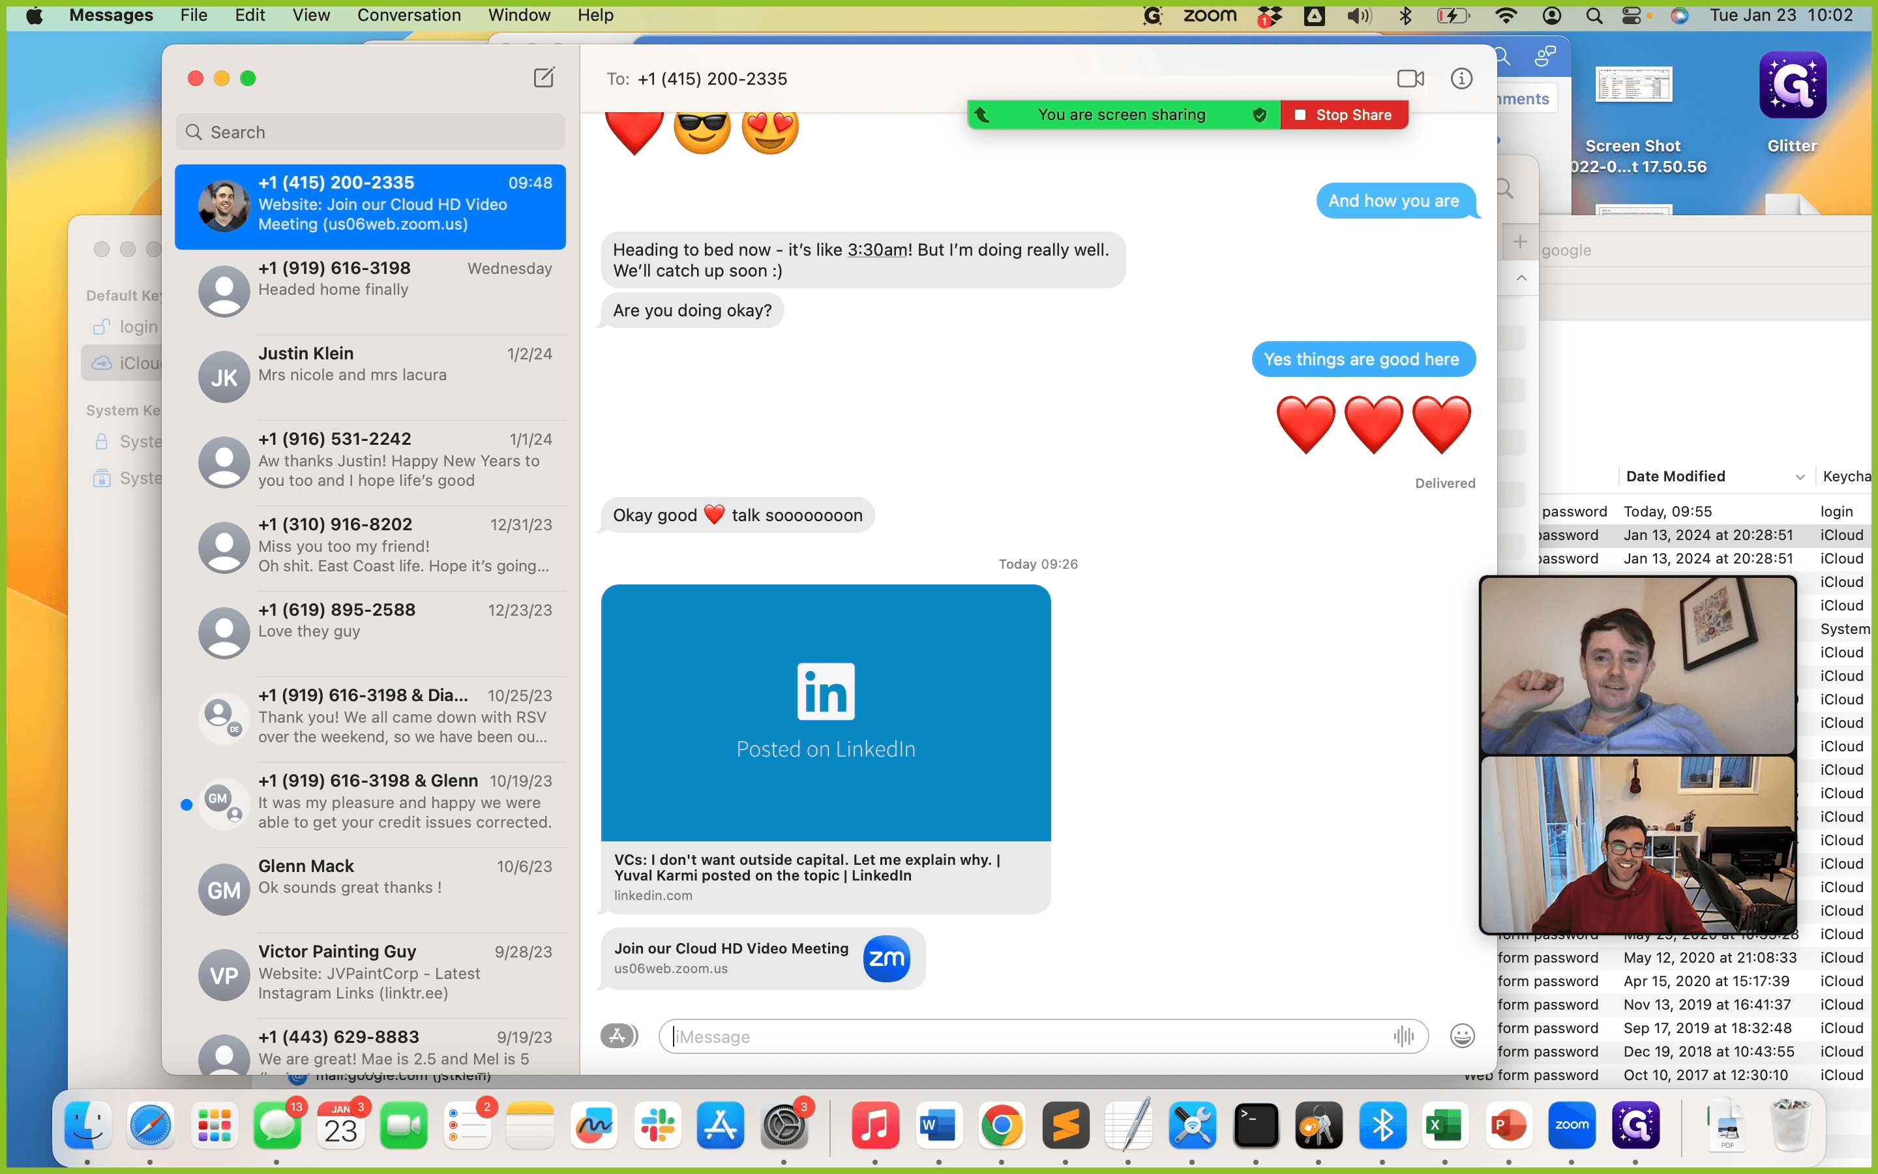The height and width of the screenshot is (1174, 1878).
Task: Open Launchpad from the Dock
Action: pyautogui.click(x=214, y=1125)
